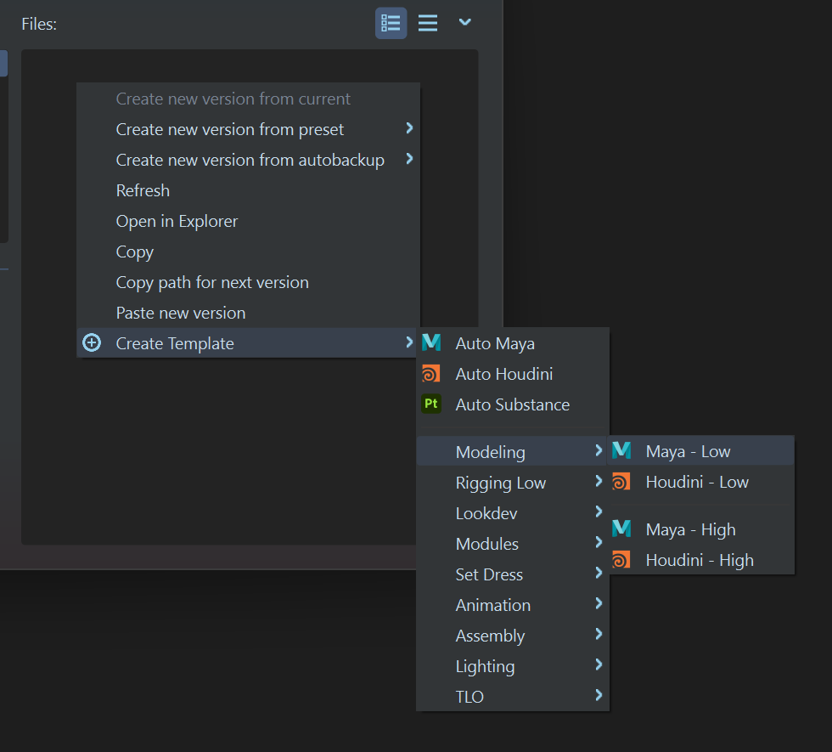
Task: Create a Maya - Low modeling template
Action: pos(700,451)
